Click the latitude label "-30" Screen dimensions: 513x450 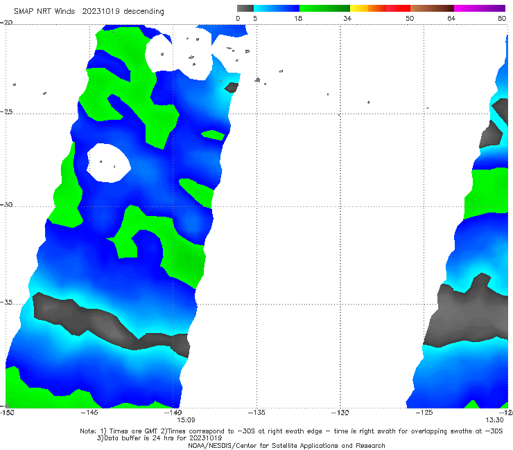[x=6, y=204]
